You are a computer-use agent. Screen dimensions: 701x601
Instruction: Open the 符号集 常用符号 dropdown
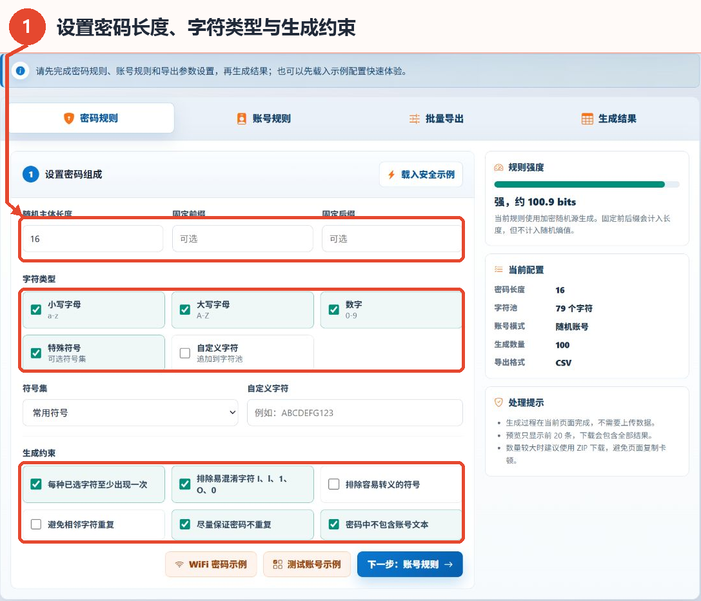pyautogui.click(x=130, y=412)
